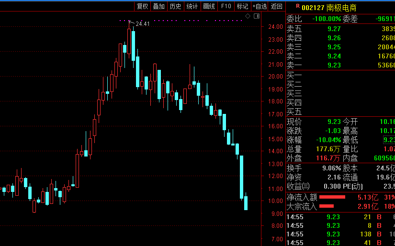Click the 大宗流入 red bar
Image resolution: width=395 pixels, height=246 pixels.
tap(327, 206)
